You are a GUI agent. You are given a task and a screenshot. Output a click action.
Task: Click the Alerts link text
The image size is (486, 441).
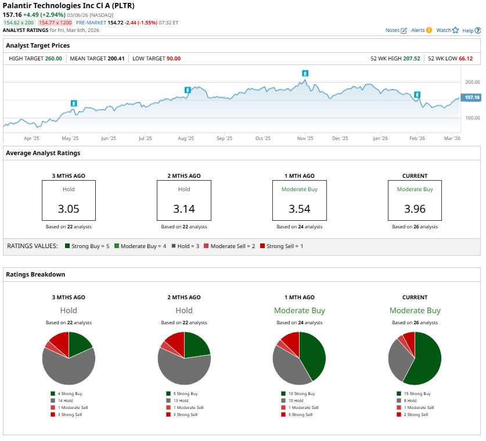pos(417,30)
